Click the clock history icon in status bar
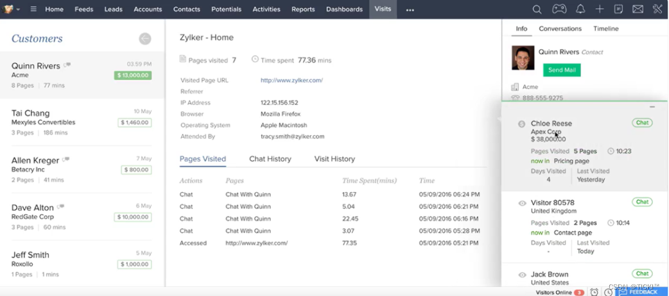 pos(609,292)
